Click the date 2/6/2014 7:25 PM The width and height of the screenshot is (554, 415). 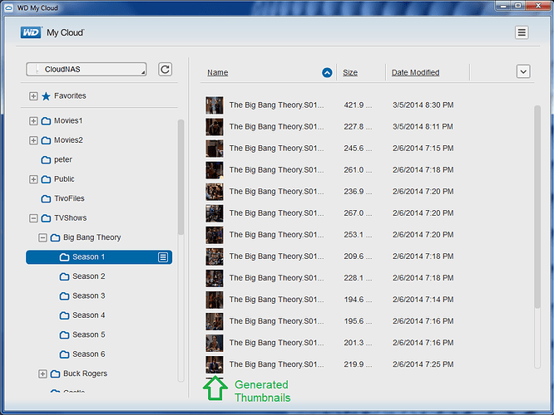tap(423, 364)
